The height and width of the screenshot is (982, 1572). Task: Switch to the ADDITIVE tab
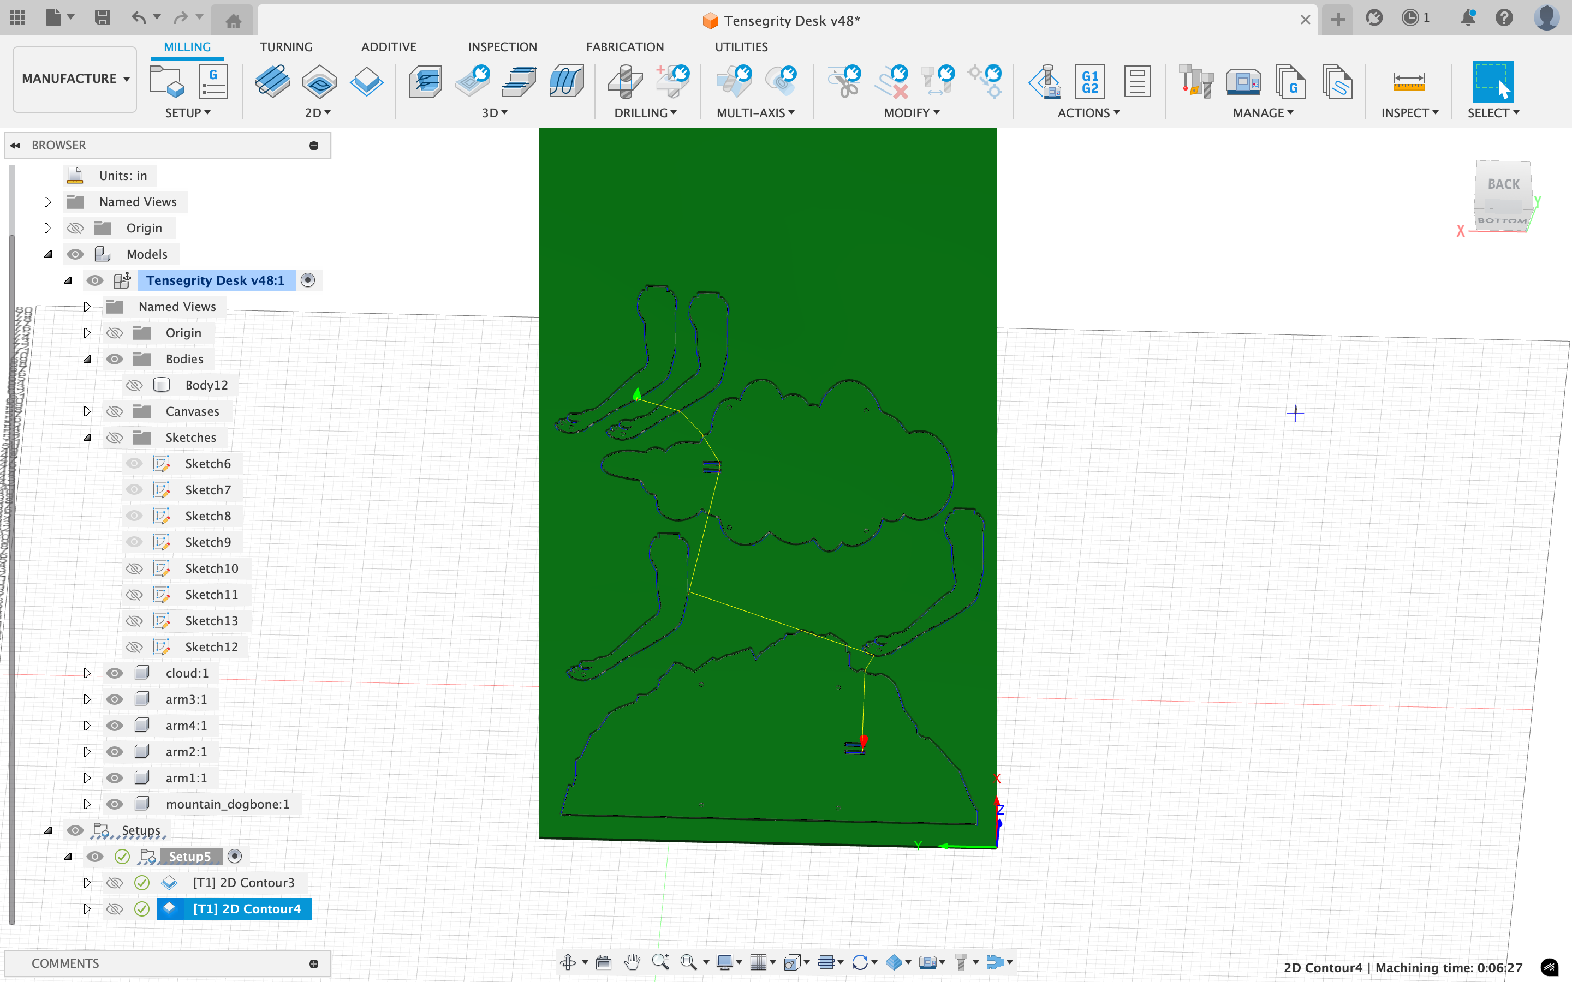(x=389, y=47)
